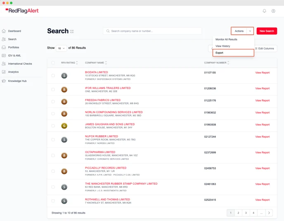Screen dimensions: 284x221
Task: Go to next results page arrow
Action: coord(269,213)
